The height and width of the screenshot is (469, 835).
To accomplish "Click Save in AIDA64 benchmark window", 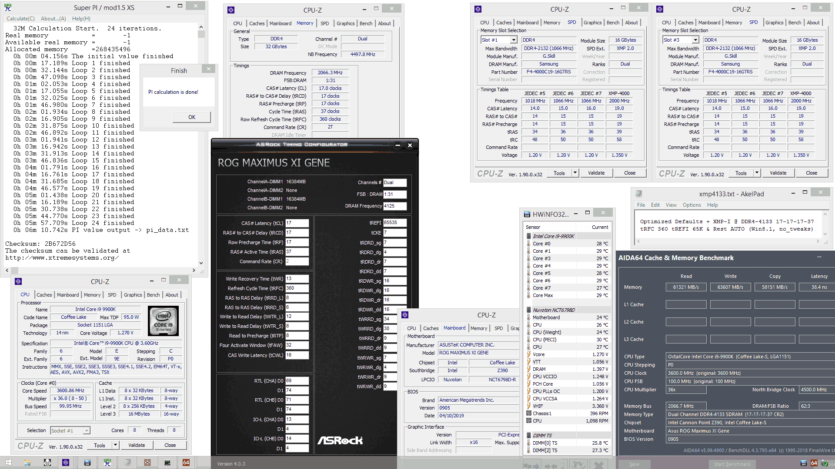I will (634, 464).
